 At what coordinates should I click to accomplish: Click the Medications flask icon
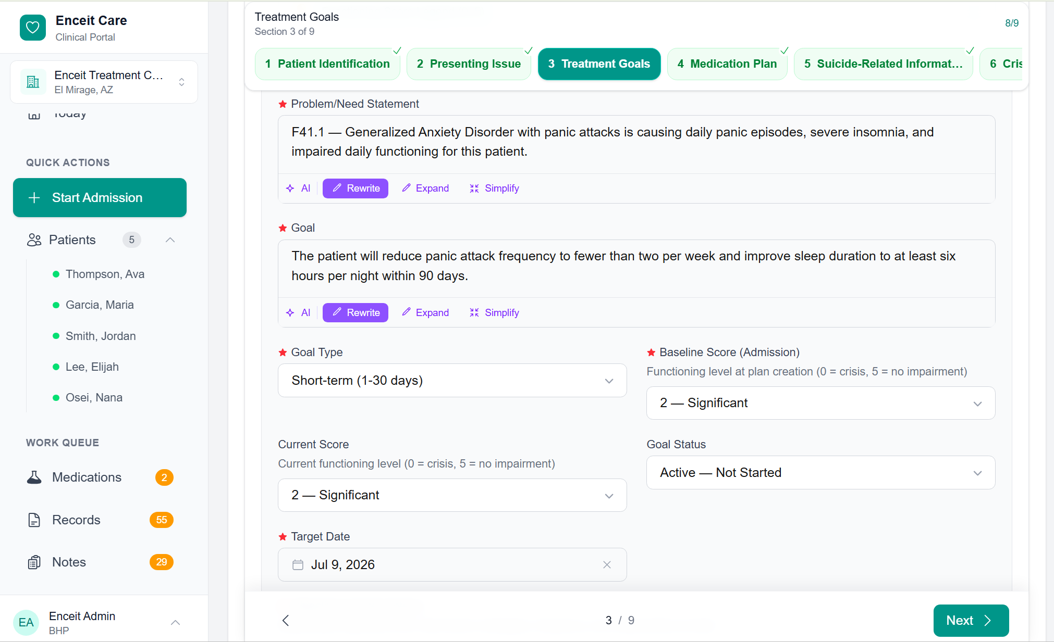(34, 477)
